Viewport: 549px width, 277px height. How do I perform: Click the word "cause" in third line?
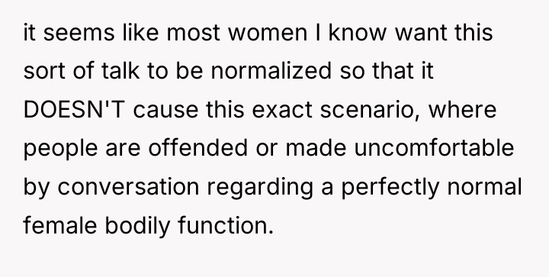click(165, 110)
